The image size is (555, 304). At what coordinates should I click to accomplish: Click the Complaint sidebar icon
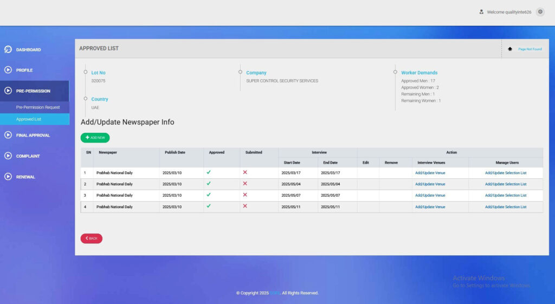coord(8,156)
